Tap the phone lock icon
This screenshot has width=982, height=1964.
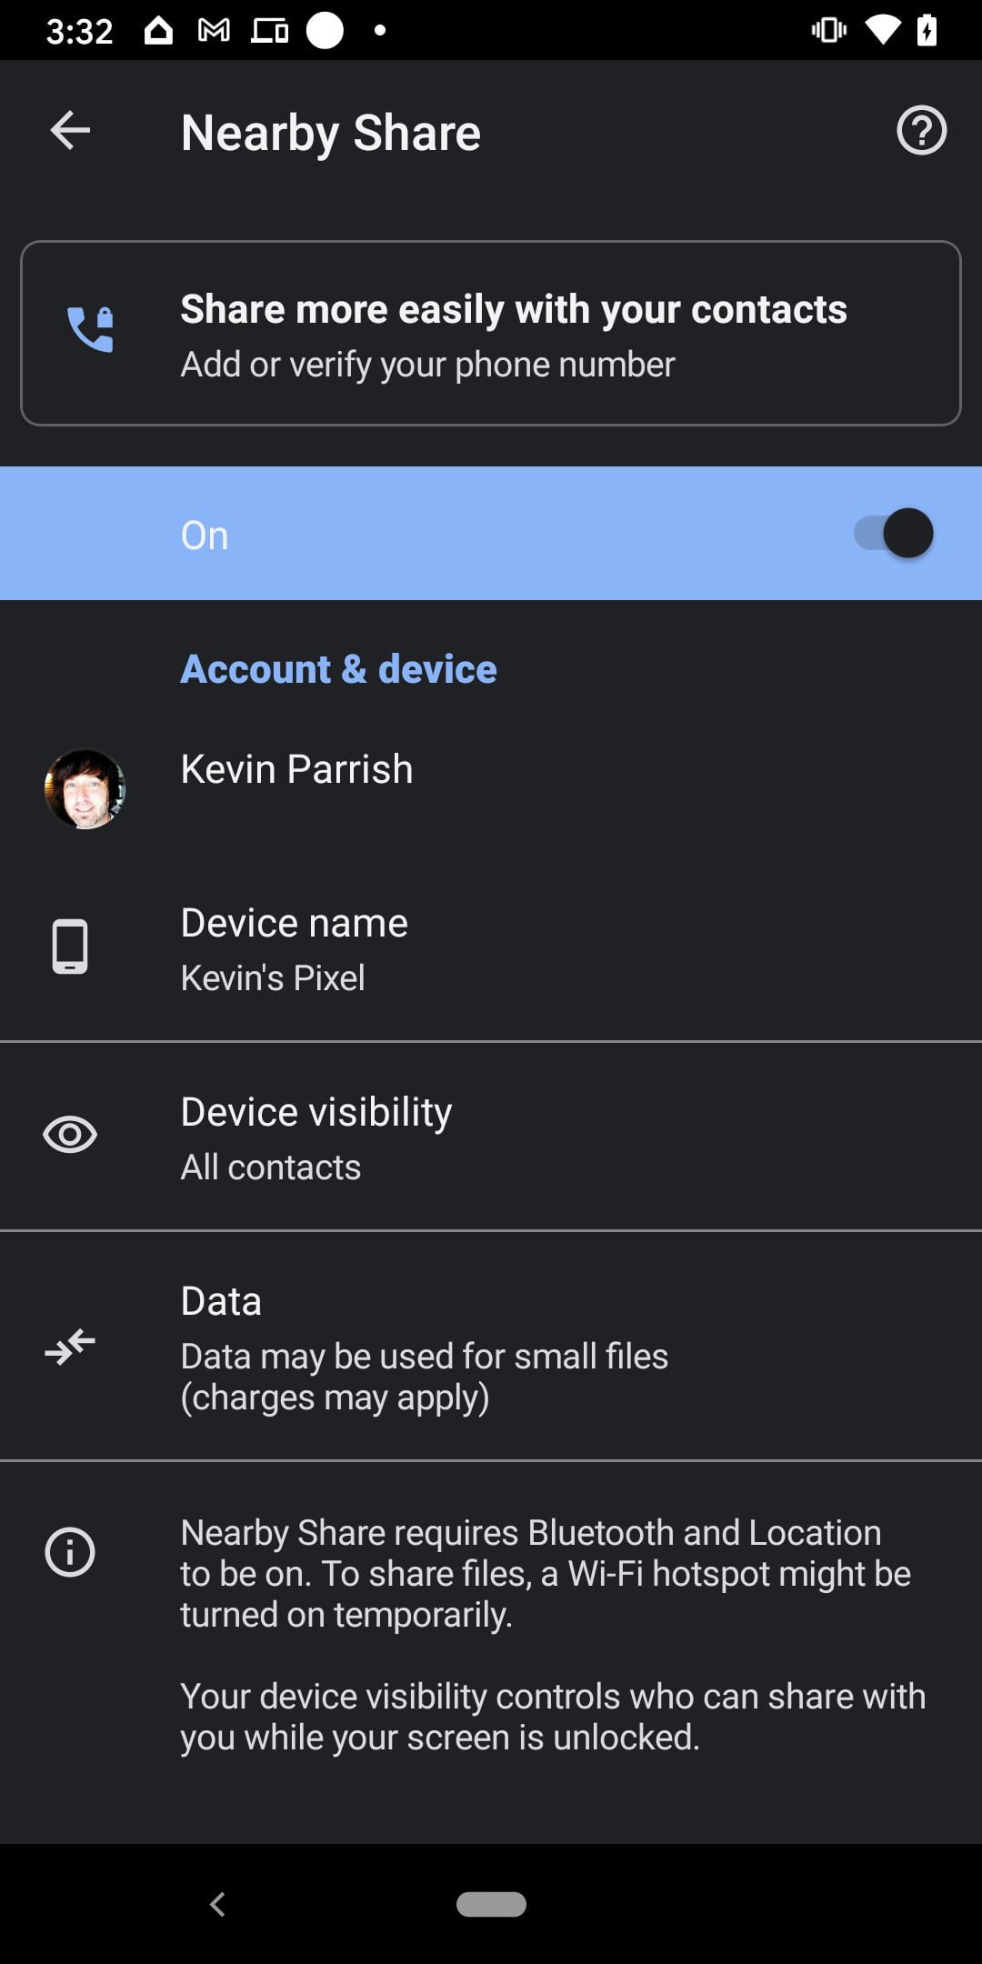[x=90, y=329]
